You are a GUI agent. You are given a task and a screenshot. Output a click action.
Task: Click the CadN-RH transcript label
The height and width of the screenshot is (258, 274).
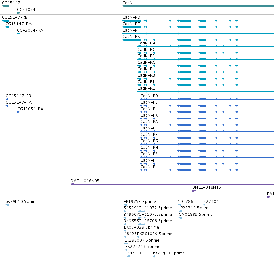(146, 69)
